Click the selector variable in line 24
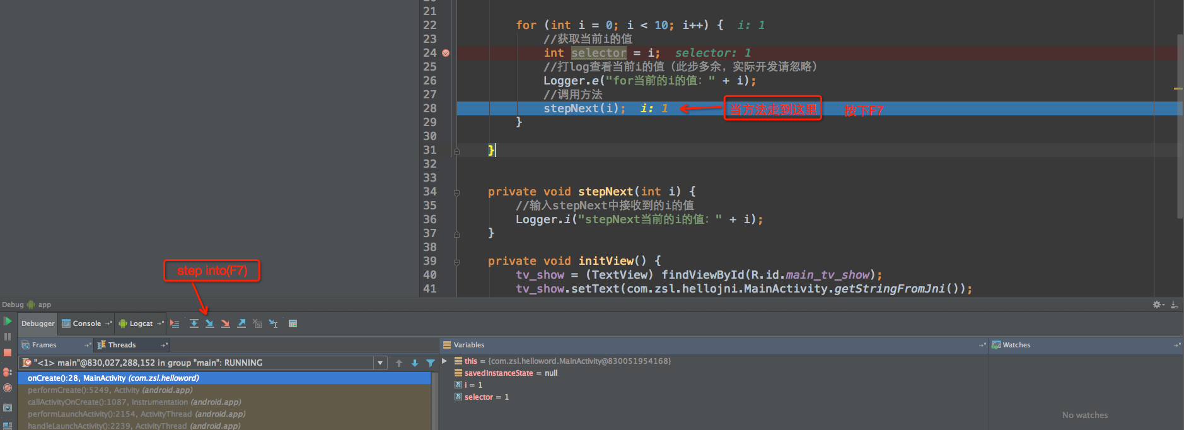Image resolution: width=1184 pixels, height=430 pixels. click(599, 53)
